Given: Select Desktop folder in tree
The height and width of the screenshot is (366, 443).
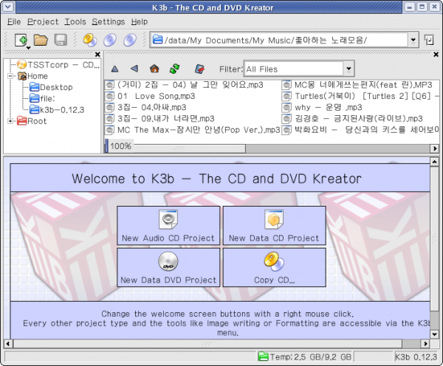Looking at the screenshot, I should (51, 87).
